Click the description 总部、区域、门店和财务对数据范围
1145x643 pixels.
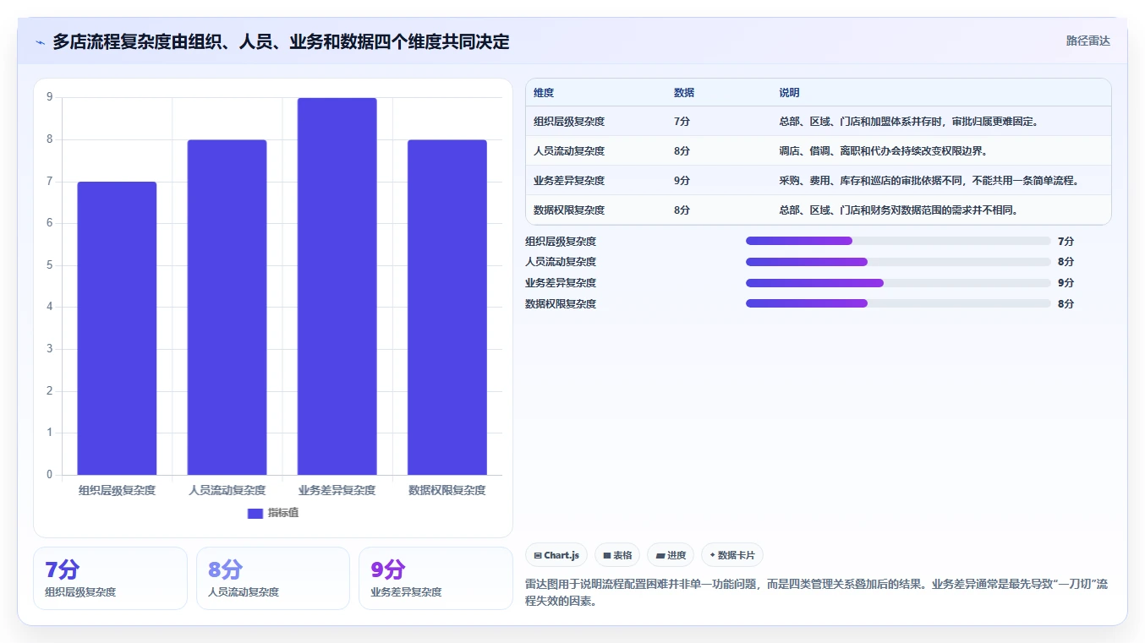[x=898, y=210]
